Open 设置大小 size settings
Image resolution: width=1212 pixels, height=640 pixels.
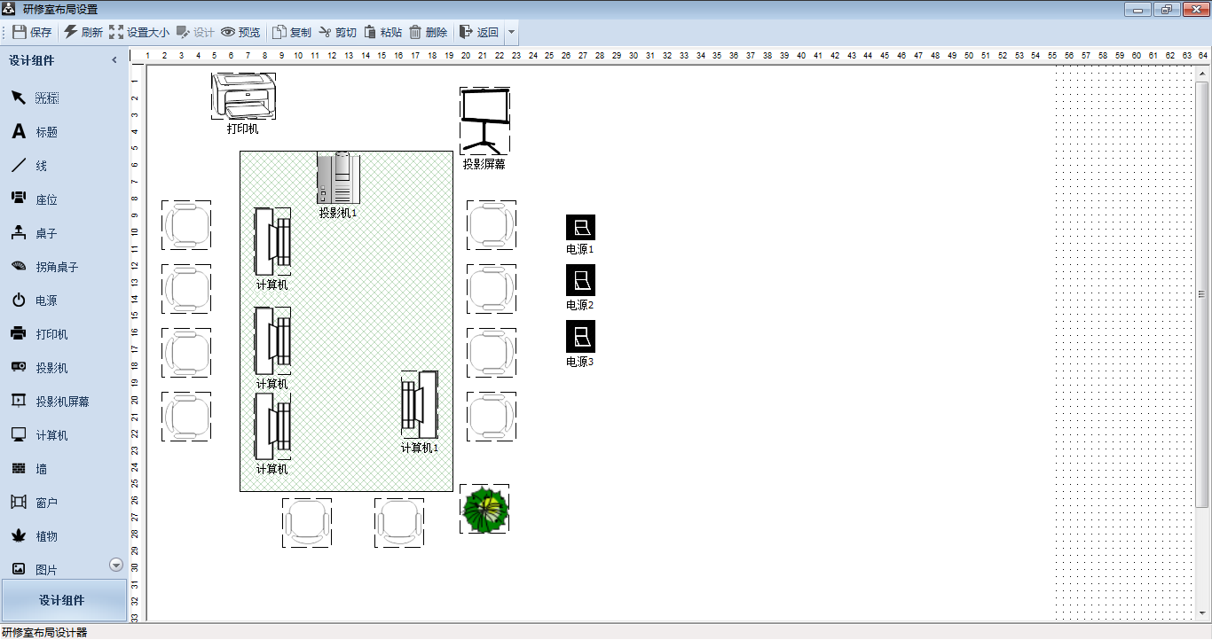(x=138, y=33)
